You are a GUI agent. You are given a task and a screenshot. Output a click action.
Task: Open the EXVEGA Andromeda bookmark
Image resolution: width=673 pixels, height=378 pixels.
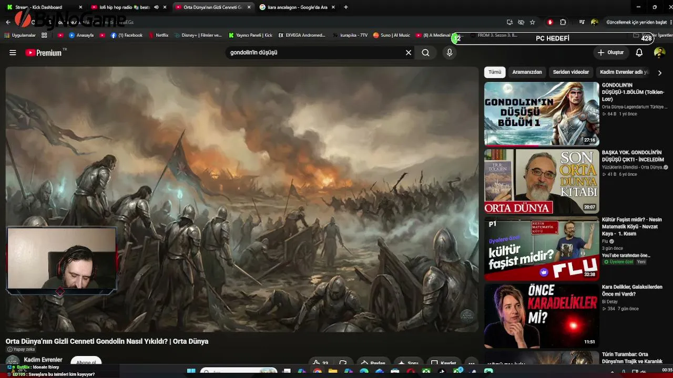coord(302,35)
